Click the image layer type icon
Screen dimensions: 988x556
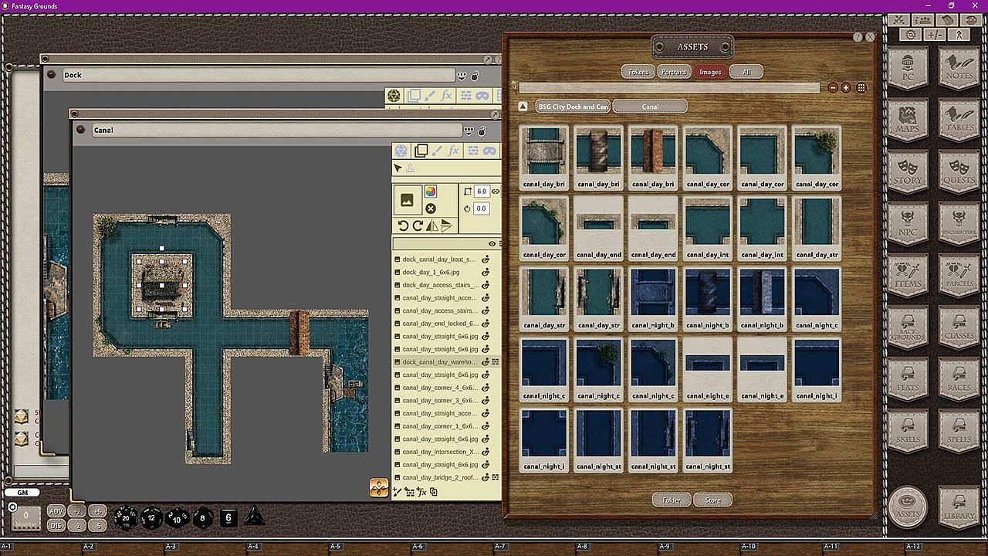[x=407, y=200]
